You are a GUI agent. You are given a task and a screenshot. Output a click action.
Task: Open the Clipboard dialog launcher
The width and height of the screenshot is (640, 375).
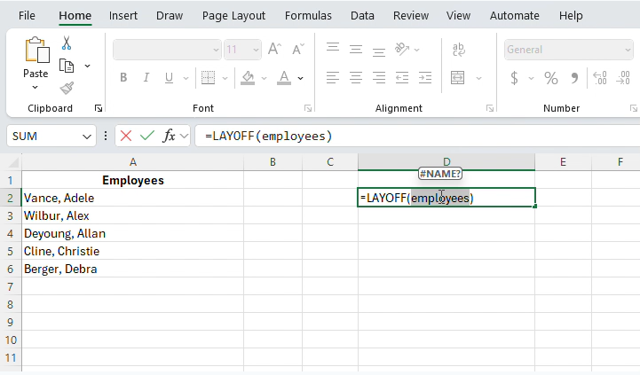pyautogui.click(x=98, y=108)
